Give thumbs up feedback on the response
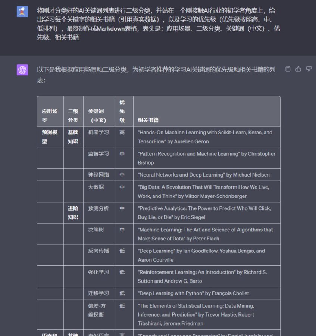This screenshot has height=336, width=316. 298,69
